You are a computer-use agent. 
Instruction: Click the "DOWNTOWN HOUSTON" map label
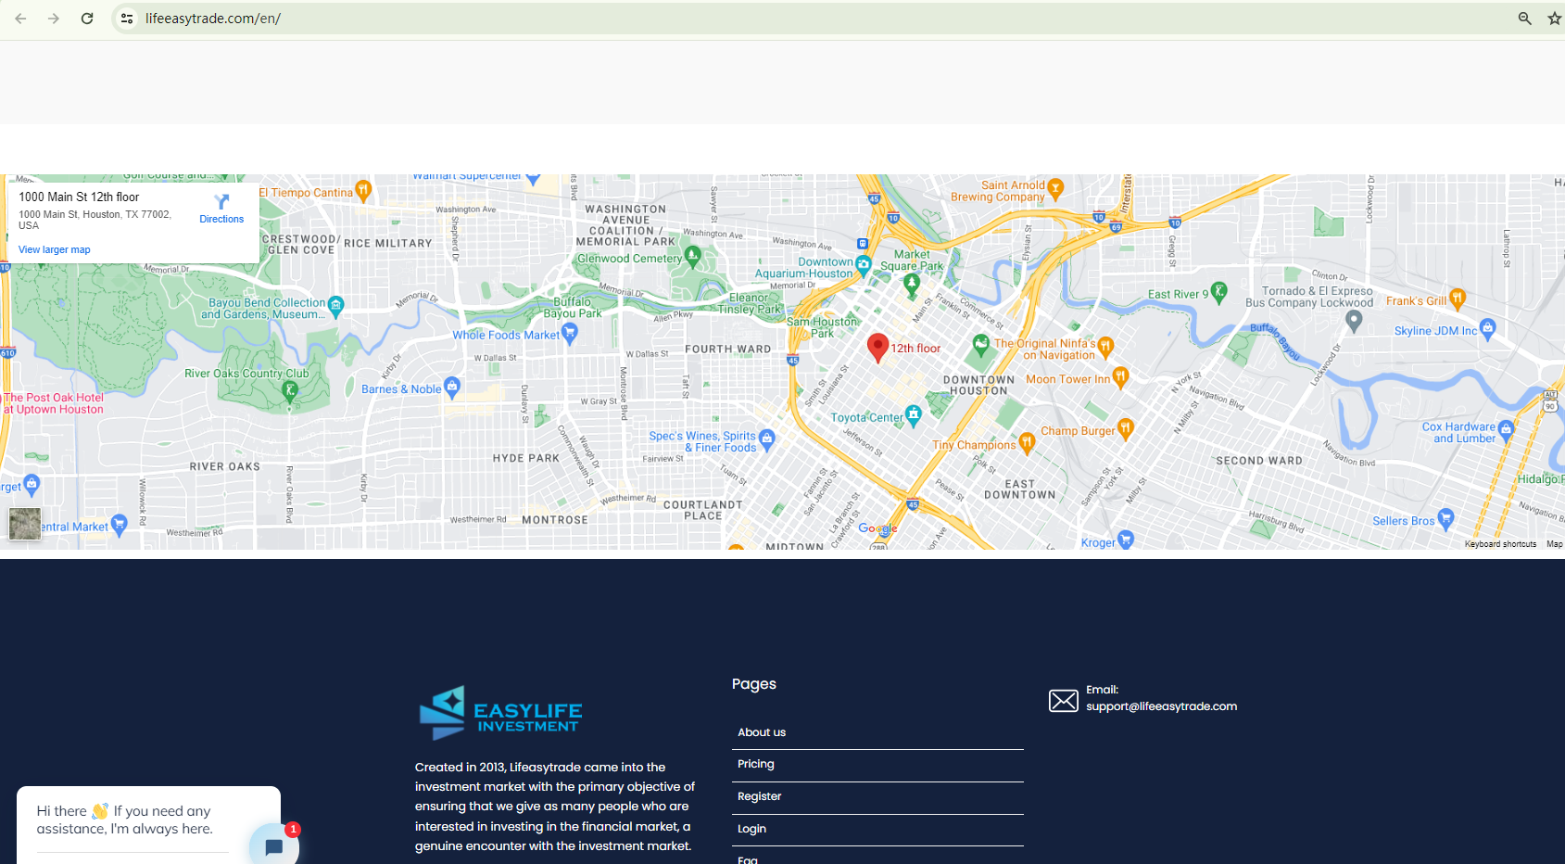pyautogui.click(x=978, y=386)
